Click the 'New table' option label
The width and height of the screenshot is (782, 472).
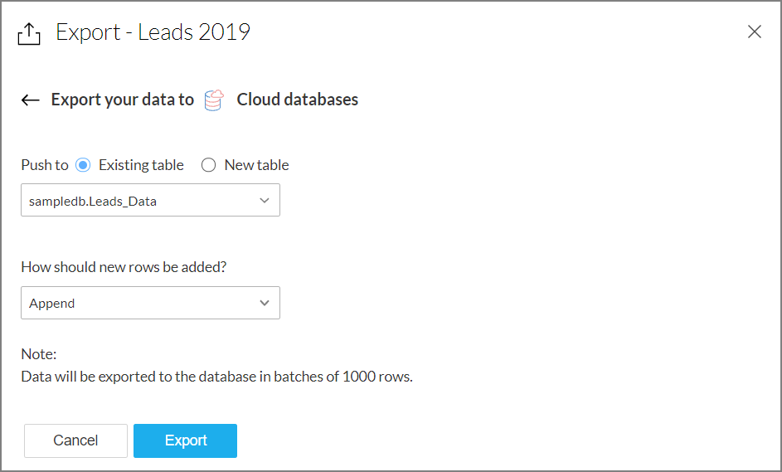tap(256, 165)
